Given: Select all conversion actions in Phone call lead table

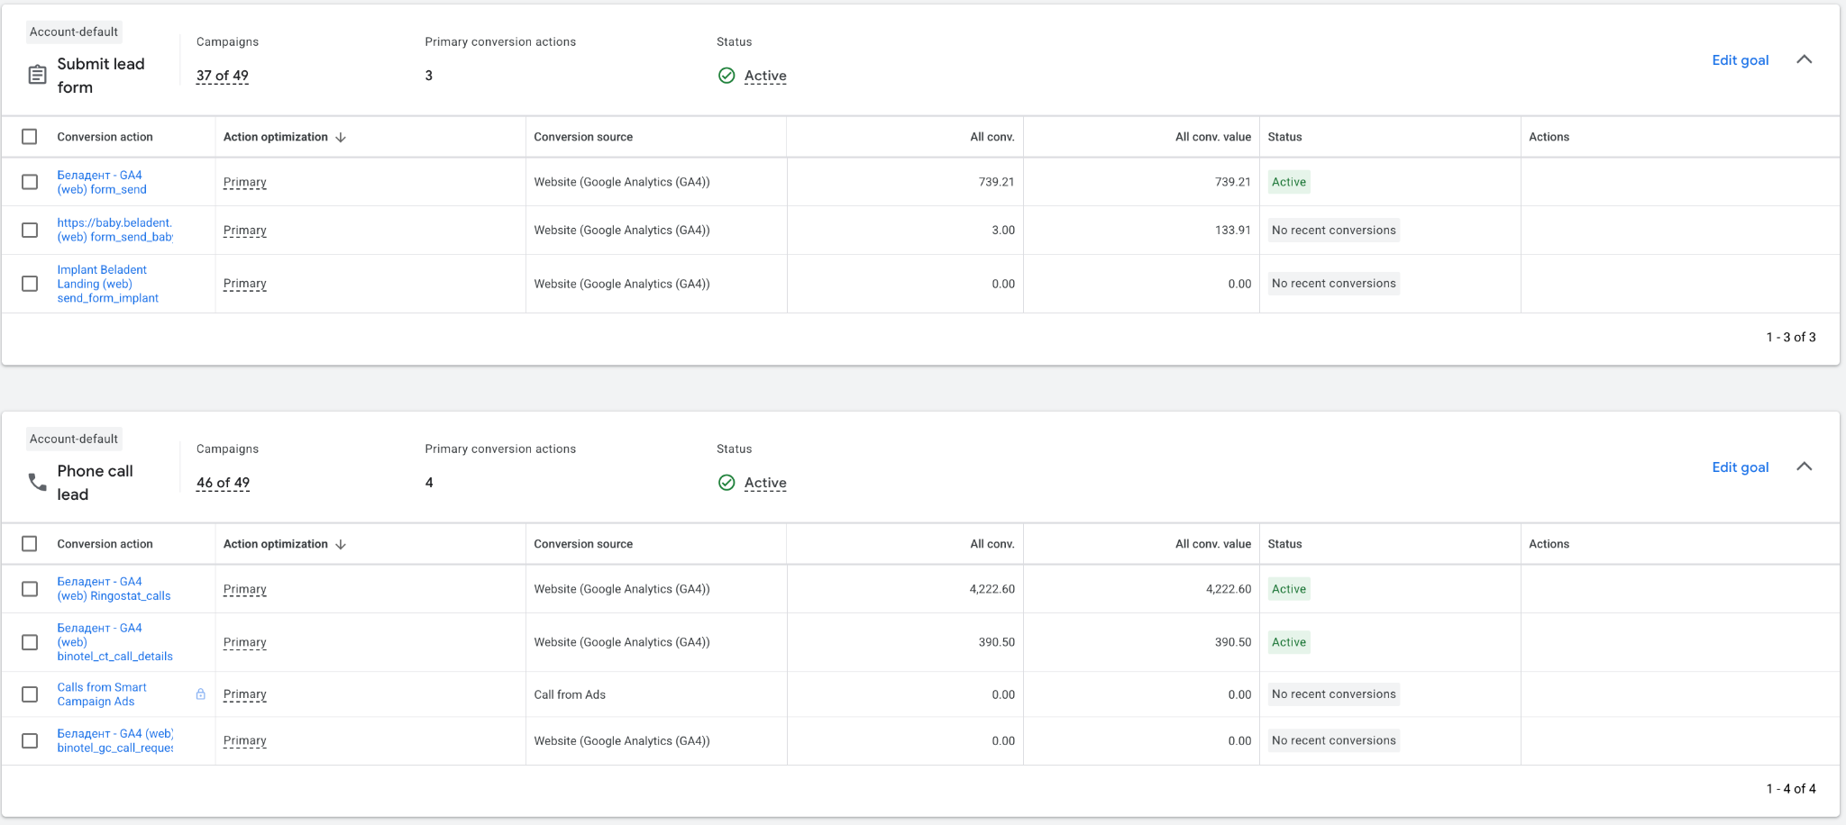Looking at the screenshot, I should [x=30, y=544].
